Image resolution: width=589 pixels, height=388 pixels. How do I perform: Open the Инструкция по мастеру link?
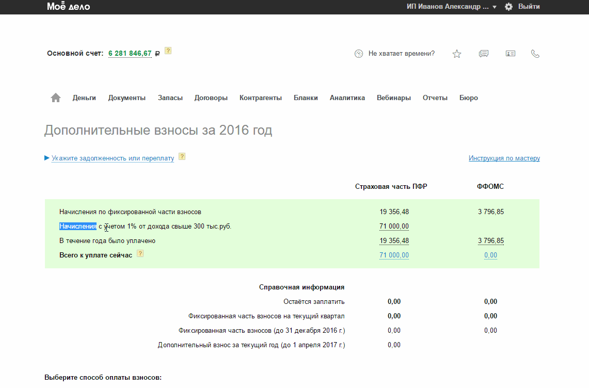click(x=504, y=158)
